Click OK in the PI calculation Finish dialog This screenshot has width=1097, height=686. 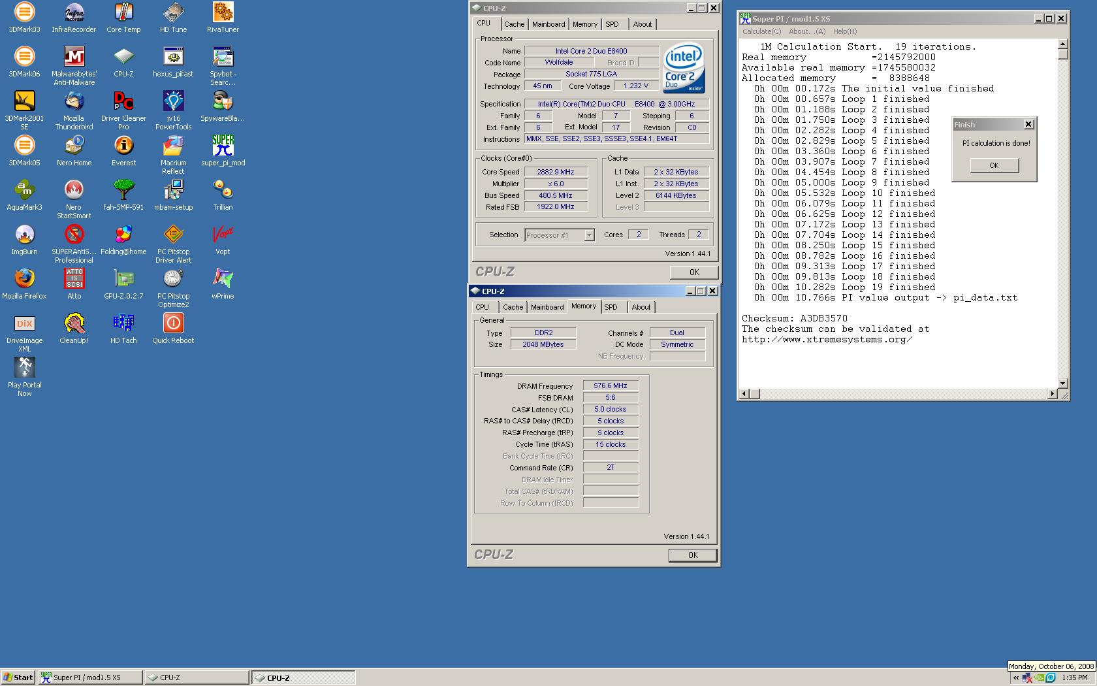coord(994,165)
